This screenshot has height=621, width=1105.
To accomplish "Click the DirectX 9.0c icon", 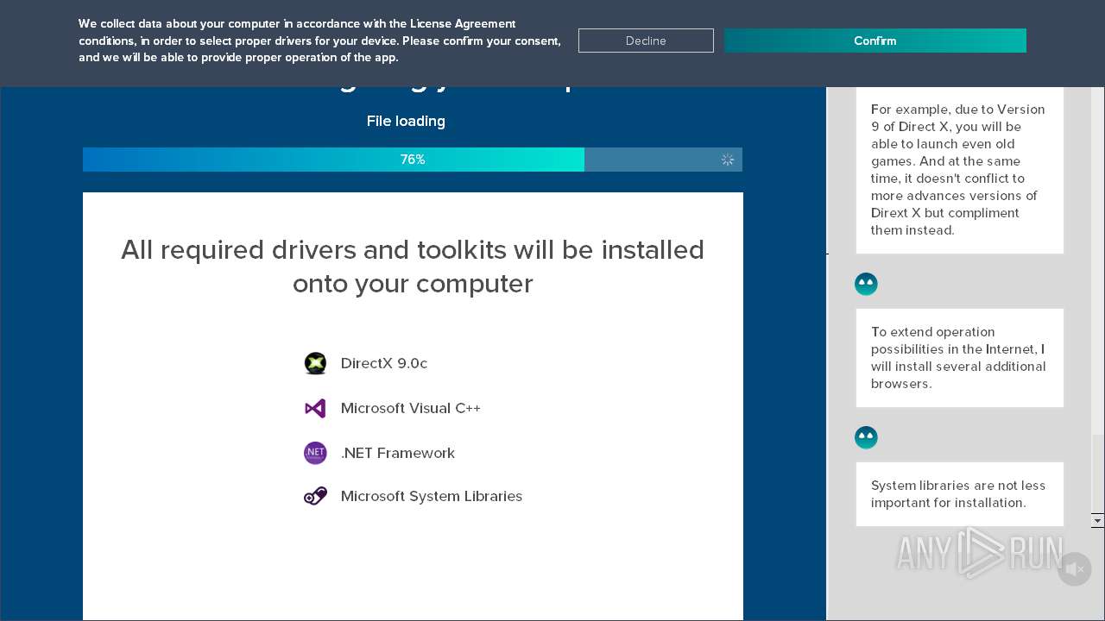I will tap(315, 363).
